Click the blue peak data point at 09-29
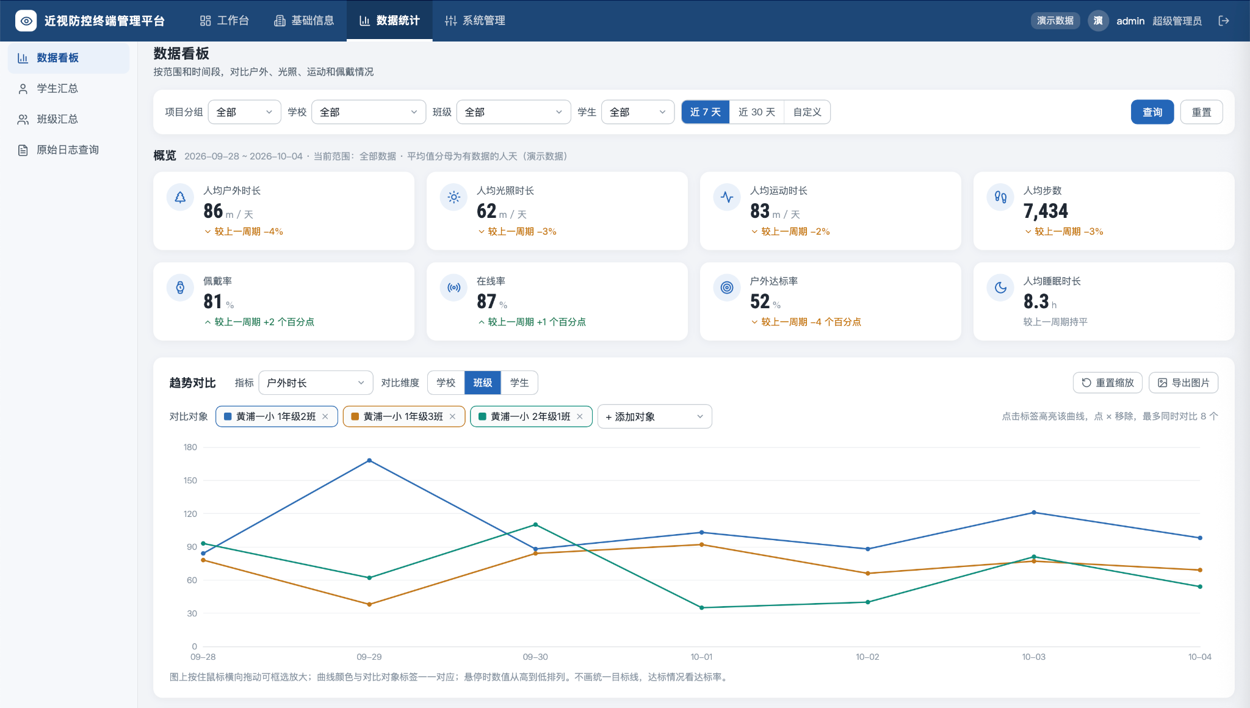The image size is (1250, 708). click(369, 460)
